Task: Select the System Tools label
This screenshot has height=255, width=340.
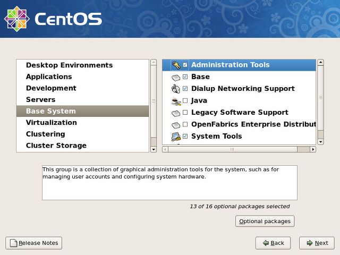Action: point(216,136)
